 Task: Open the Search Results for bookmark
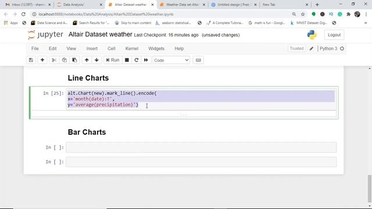pos(91,23)
